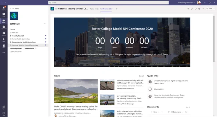
Task: Open the Activity feed icon
Action: click(x=4, y=8)
